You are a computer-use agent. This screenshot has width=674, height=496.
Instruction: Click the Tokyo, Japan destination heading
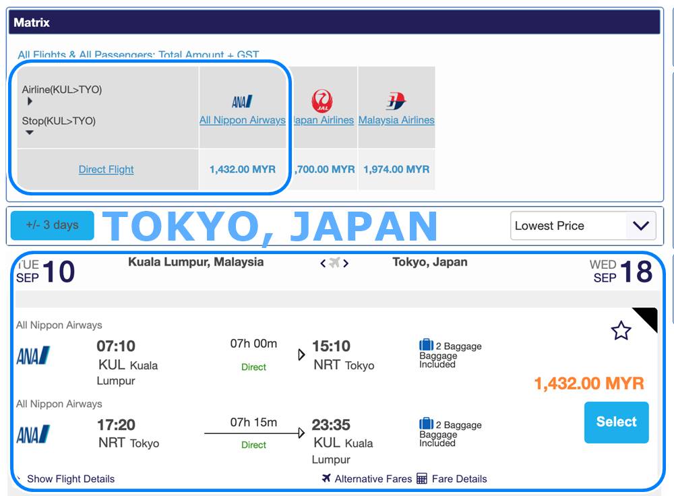tap(430, 261)
